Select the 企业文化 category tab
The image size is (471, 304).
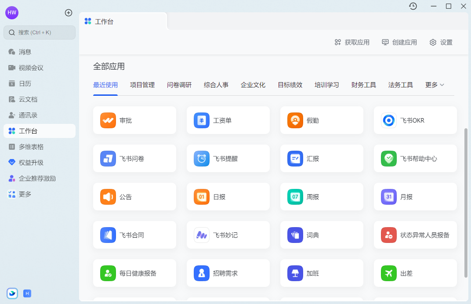(x=253, y=85)
